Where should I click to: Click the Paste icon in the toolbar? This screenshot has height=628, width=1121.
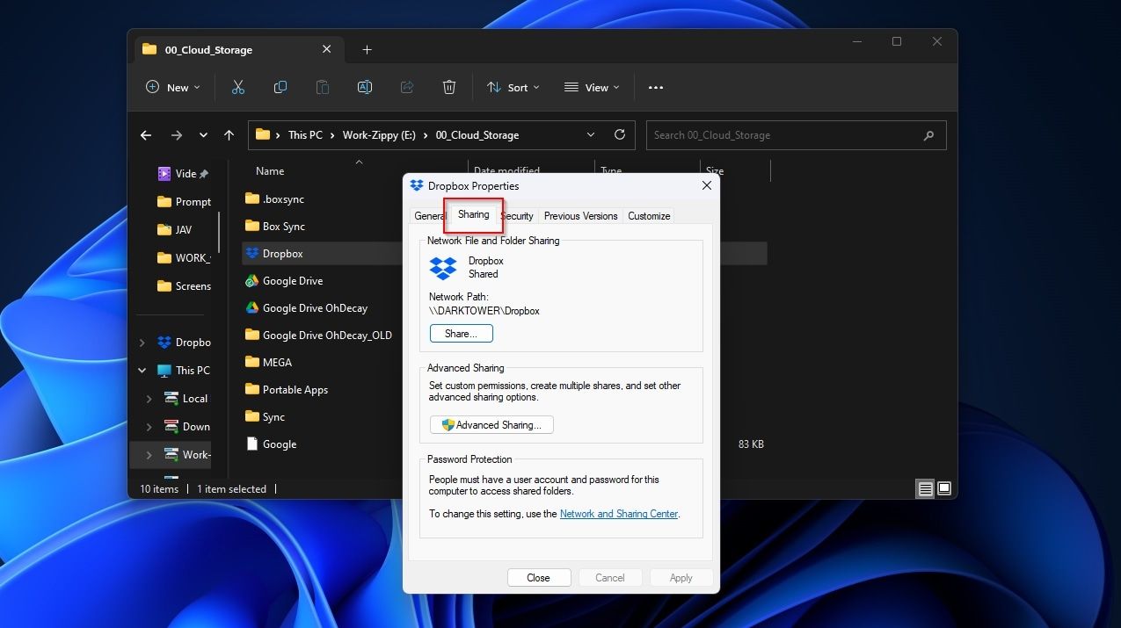322,87
